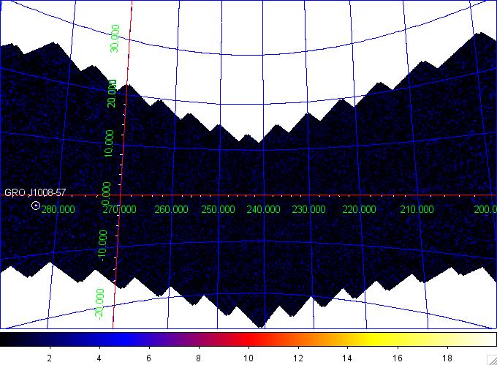Click the 20.000 latitude label

113,94
